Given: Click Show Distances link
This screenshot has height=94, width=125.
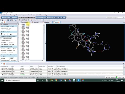Looking at the screenshot, I should [4, 45].
